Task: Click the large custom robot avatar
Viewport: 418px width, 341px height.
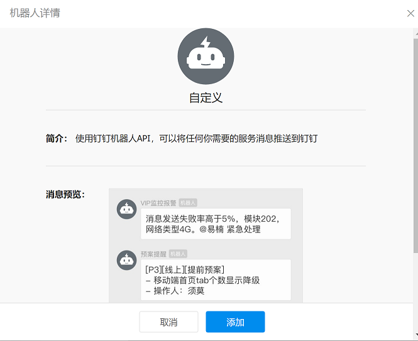Action: tap(206, 57)
